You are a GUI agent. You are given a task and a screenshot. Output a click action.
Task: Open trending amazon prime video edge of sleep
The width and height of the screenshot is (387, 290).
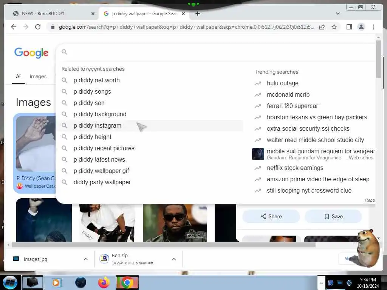318,179
